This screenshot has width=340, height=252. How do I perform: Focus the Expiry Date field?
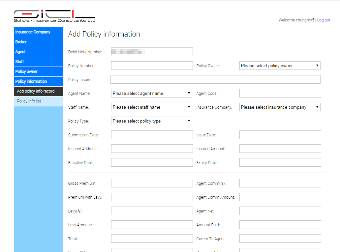click(280, 162)
